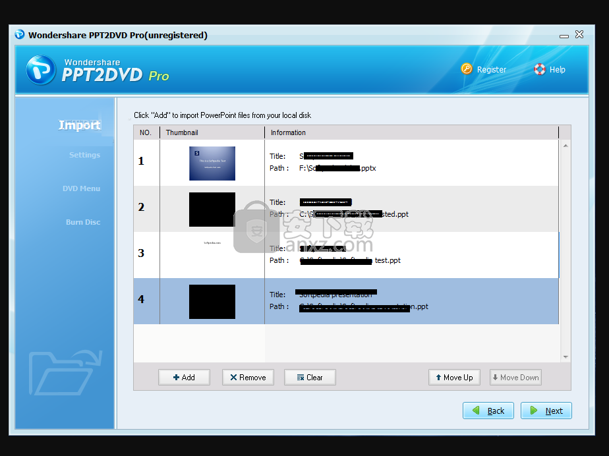Viewport: 609px width, 456px height.
Task: Switch to the Burn Disc step
Action: [83, 222]
